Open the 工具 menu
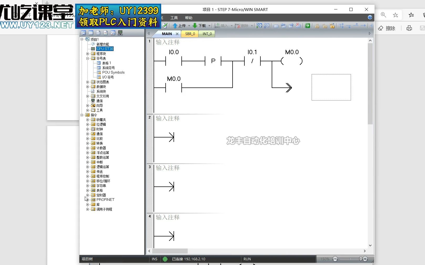This screenshot has width=425, height=265. click(x=174, y=18)
